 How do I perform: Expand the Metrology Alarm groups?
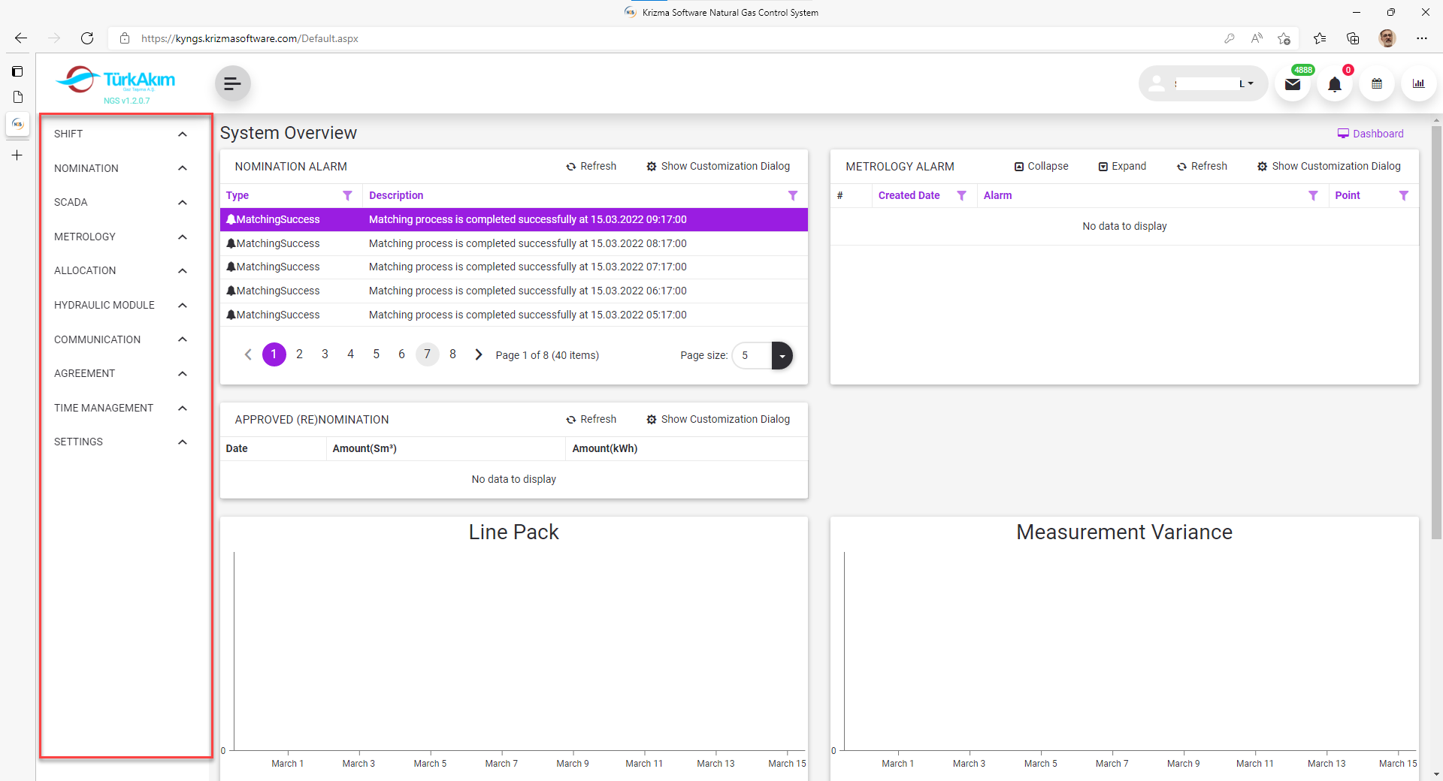click(1122, 166)
